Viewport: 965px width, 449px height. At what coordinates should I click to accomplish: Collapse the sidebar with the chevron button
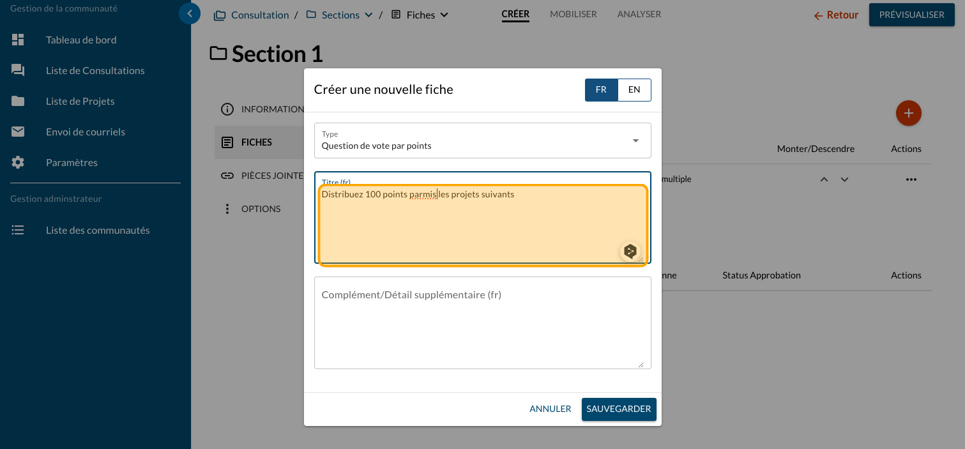pyautogui.click(x=190, y=13)
